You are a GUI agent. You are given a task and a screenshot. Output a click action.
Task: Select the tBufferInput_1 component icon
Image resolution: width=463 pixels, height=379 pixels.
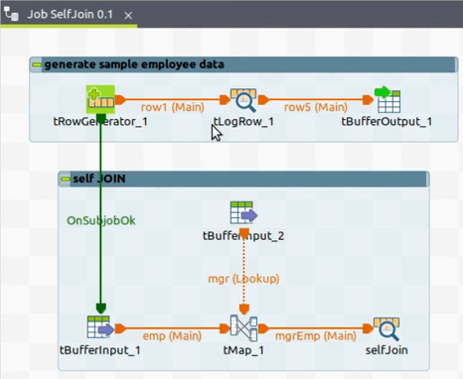coord(100,326)
